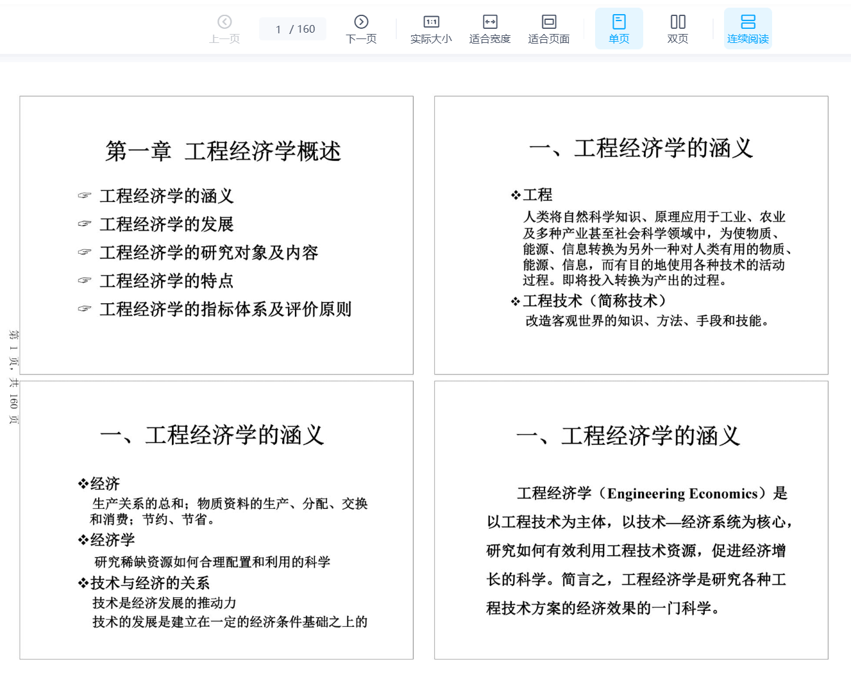The height and width of the screenshot is (682, 851).
Task: Select the actual size 1:1 icon
Action: (431, 22)
